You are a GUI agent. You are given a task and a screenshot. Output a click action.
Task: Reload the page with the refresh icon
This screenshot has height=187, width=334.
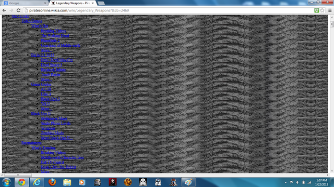click(x=18, y=10)
